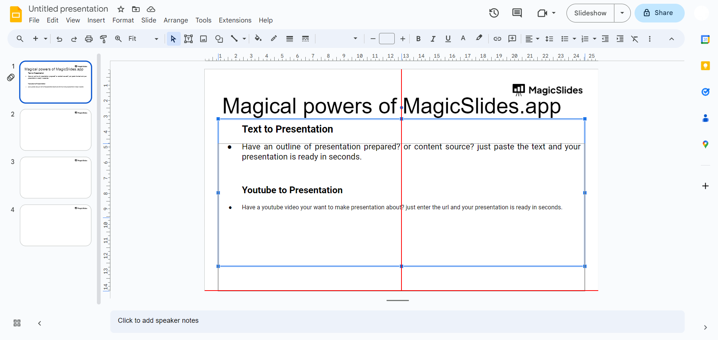This screenshot has height=340, width=718.
Task: Open the shape tool
Action: [x=219, y=39]
